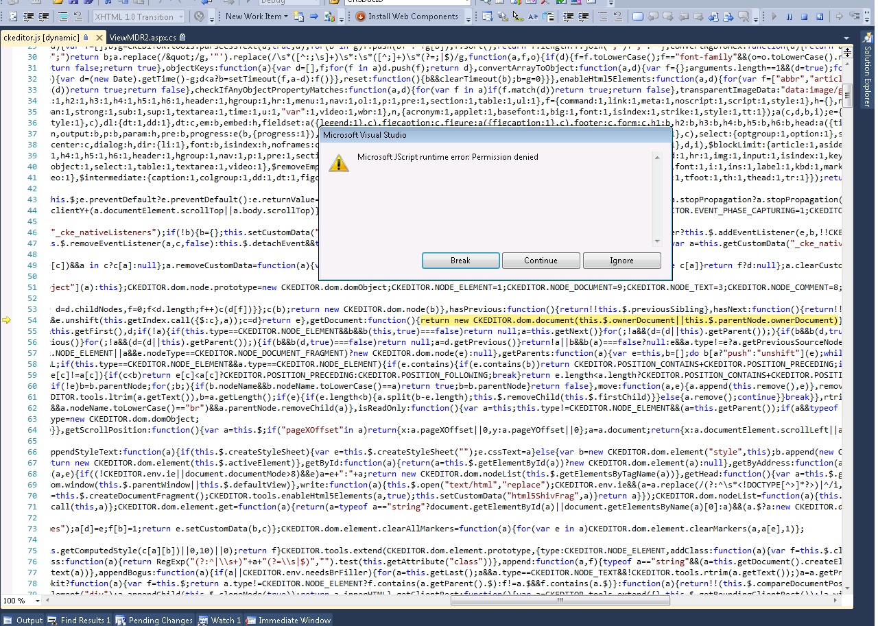Click the Complete Word toolbar icon
Image resolution: width=878 pixels, height=626 pixels.
tap(532, 16)
